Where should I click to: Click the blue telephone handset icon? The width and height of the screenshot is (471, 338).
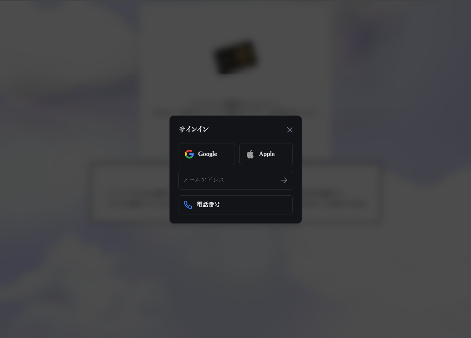[188, 205]
